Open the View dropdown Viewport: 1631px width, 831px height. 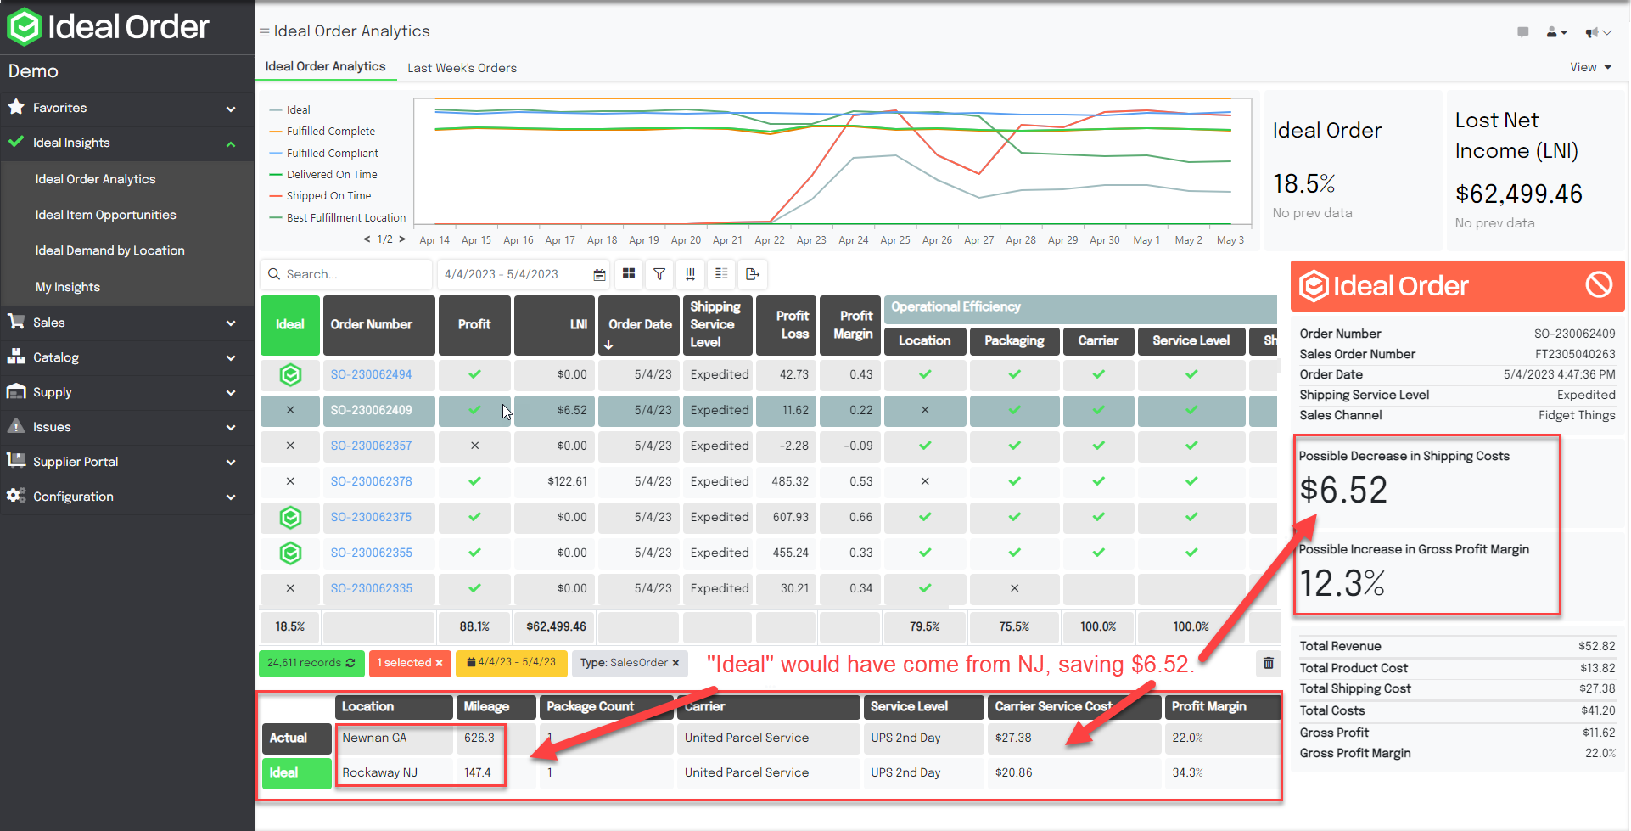coord(1589,67)
